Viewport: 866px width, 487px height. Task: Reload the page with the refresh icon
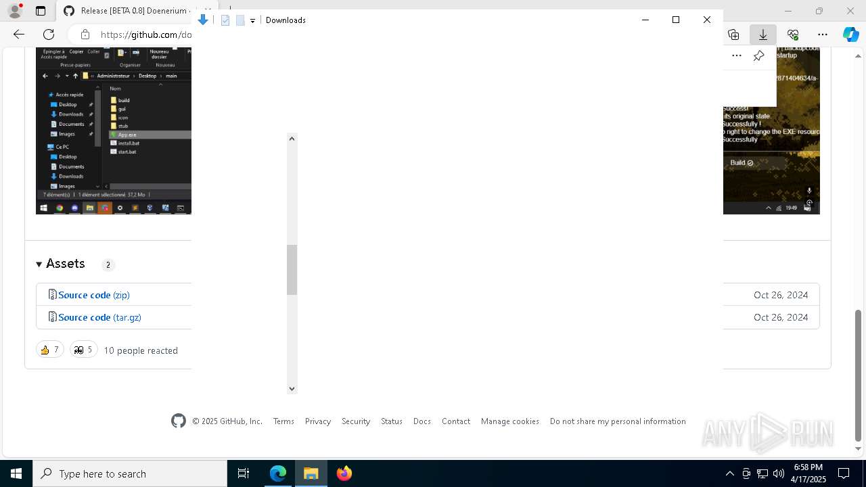pyautogui.click(x=49, y=34)
